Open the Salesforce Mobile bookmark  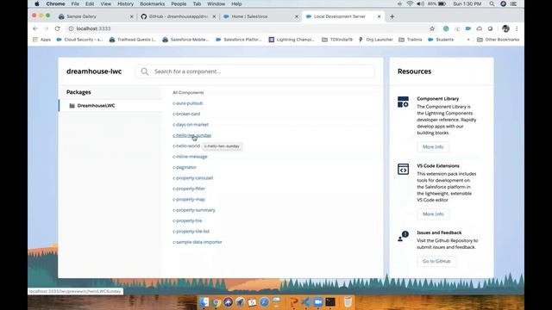click(x=185, y=40)
